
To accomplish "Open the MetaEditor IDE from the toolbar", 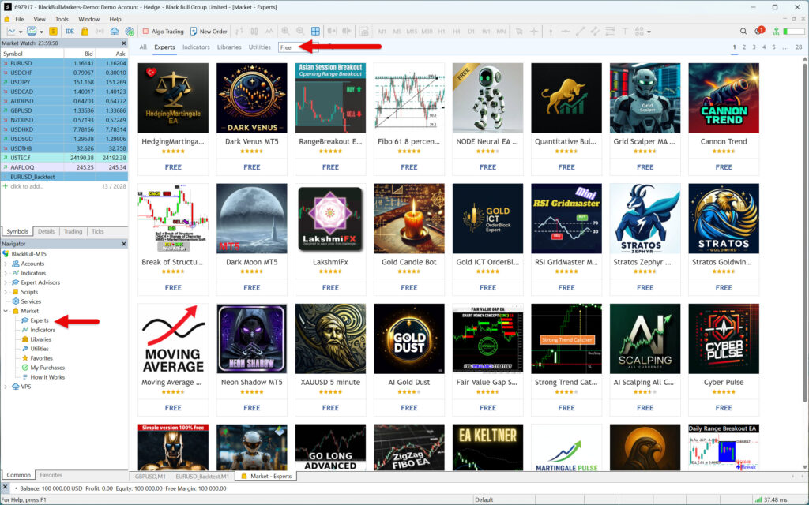I will [x=70, y=32].
